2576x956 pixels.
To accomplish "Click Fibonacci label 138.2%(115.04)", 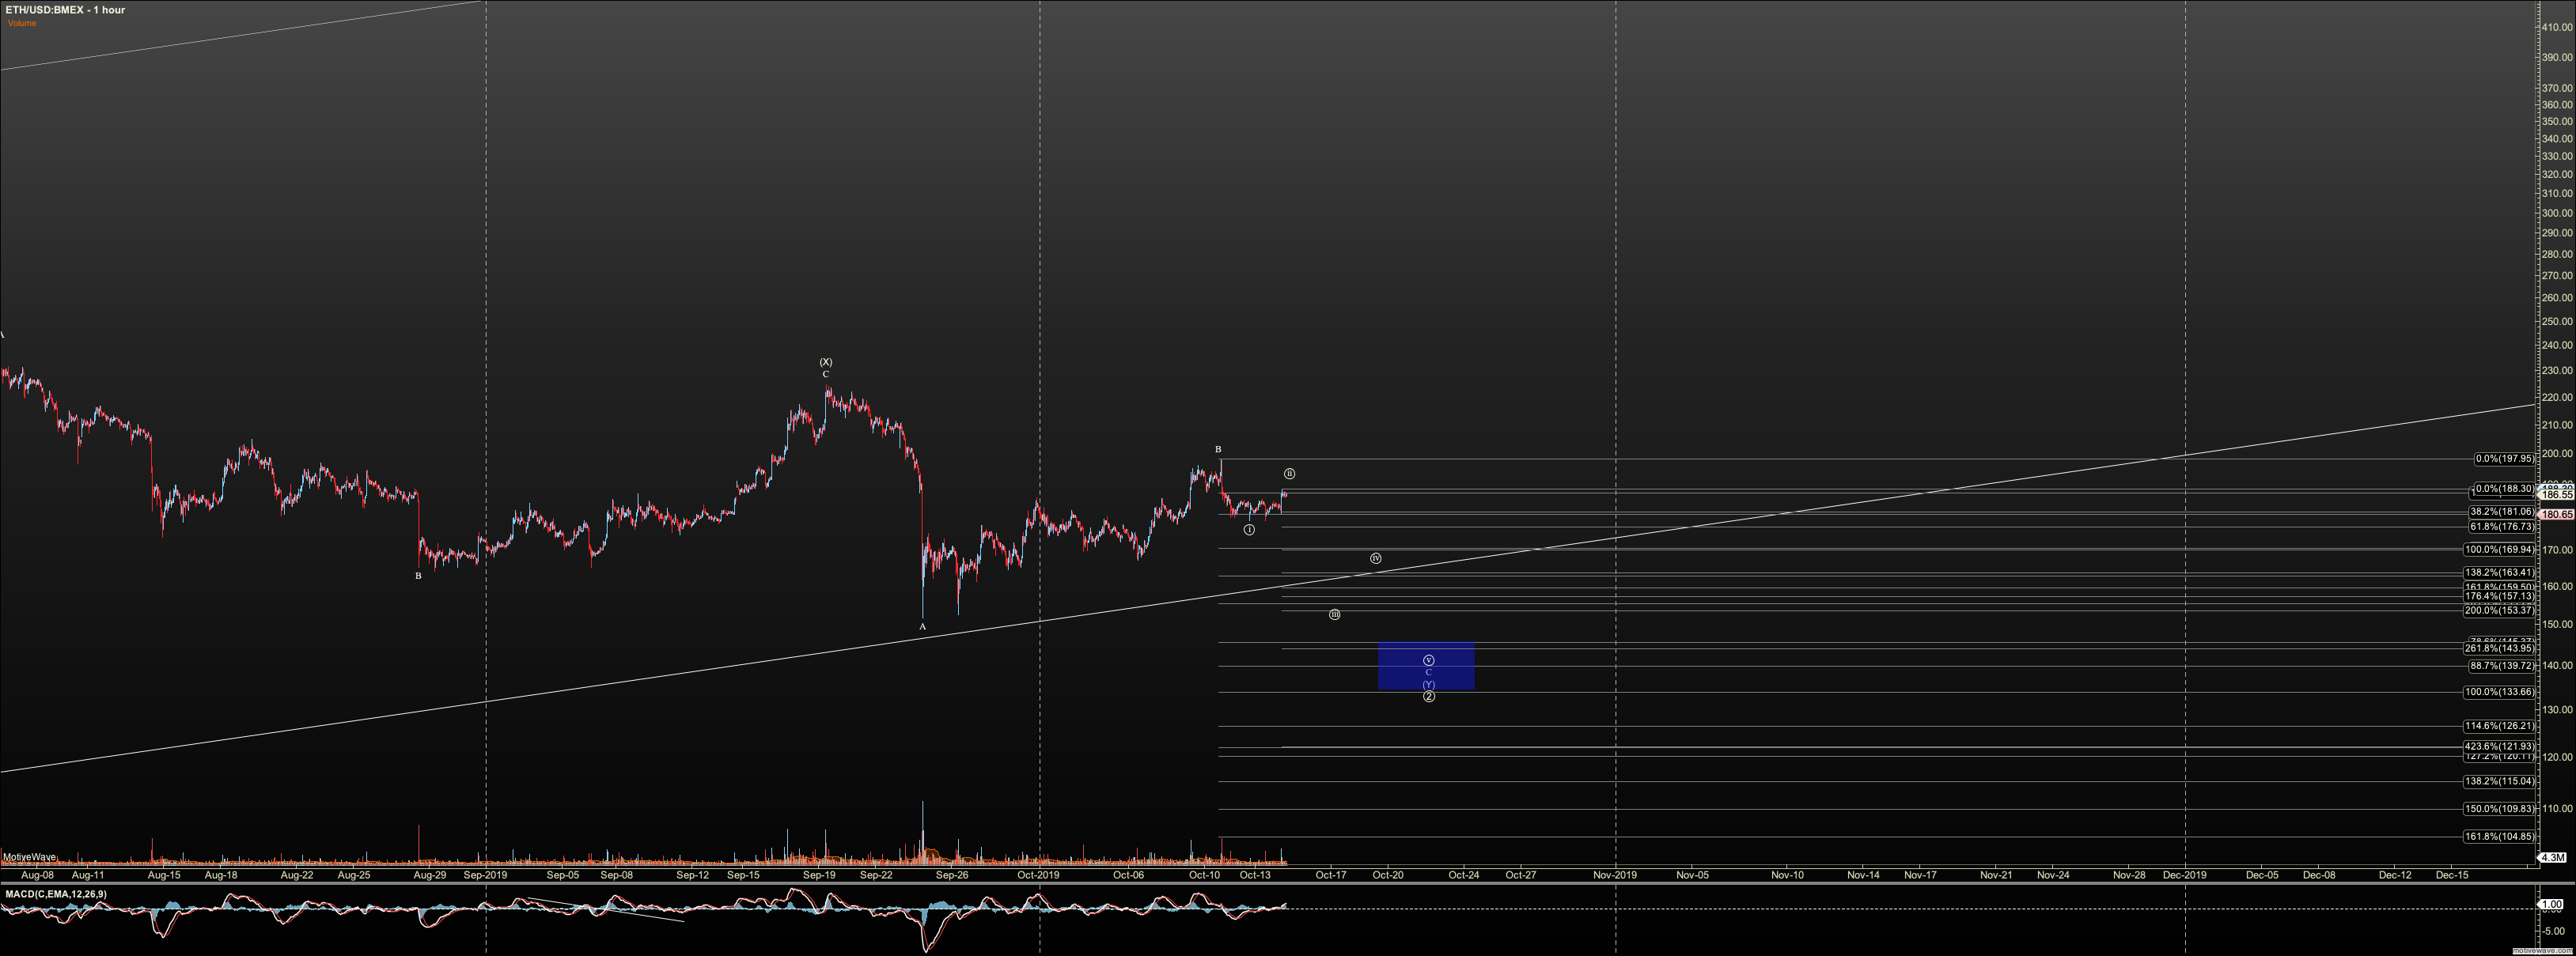I will [x=2498, y=781].
